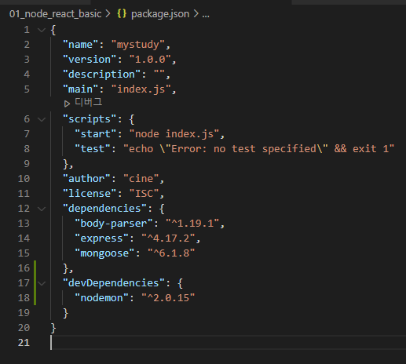Click the "index.js" main value
Image resolution: width=406 pixels, height=364 pixels.
click(x=141, y=89)
